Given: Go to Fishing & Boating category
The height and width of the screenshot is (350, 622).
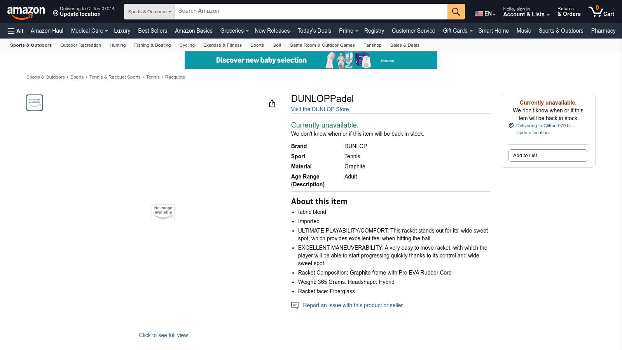Looking at the screenshot, I should tap(152, 45).
